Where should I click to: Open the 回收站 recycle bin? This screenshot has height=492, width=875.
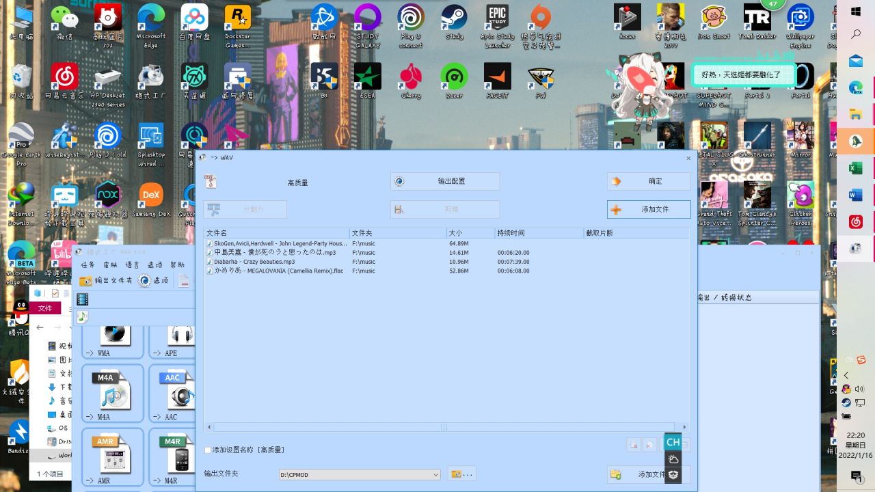21,82
